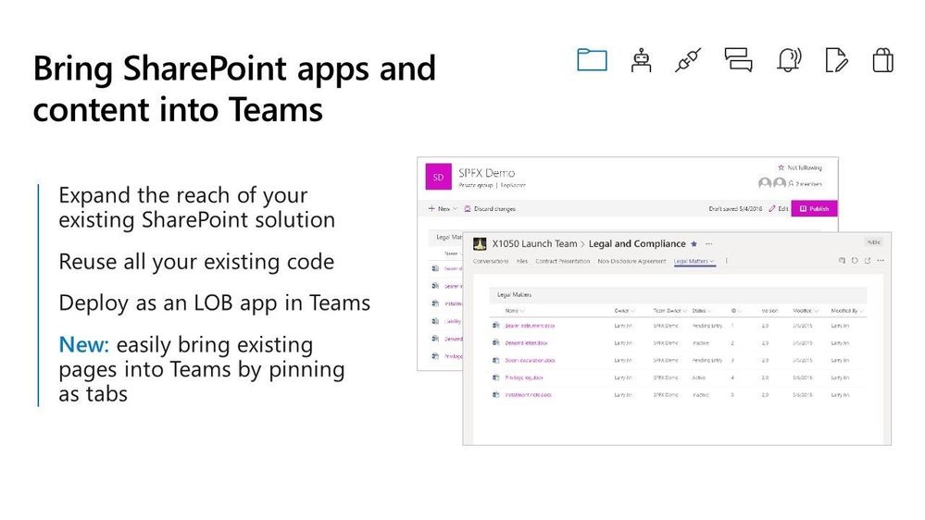Switch to the Non-Disclosure Agreement tab
This screenshot has height=520, width=925.
631,261
